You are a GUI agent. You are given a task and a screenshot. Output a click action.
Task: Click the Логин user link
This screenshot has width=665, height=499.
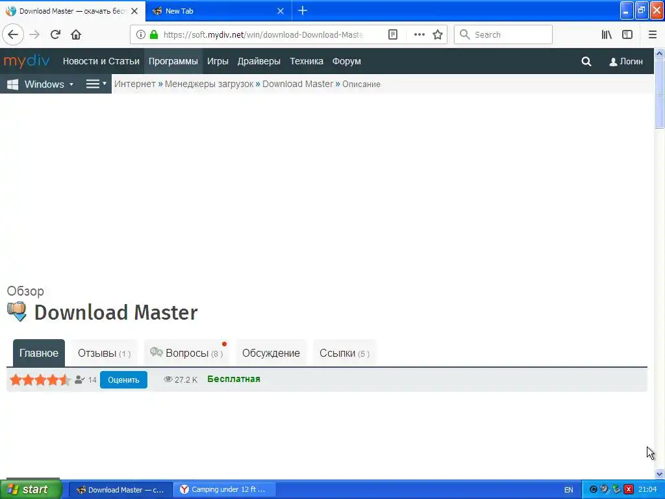coord(626,62)
